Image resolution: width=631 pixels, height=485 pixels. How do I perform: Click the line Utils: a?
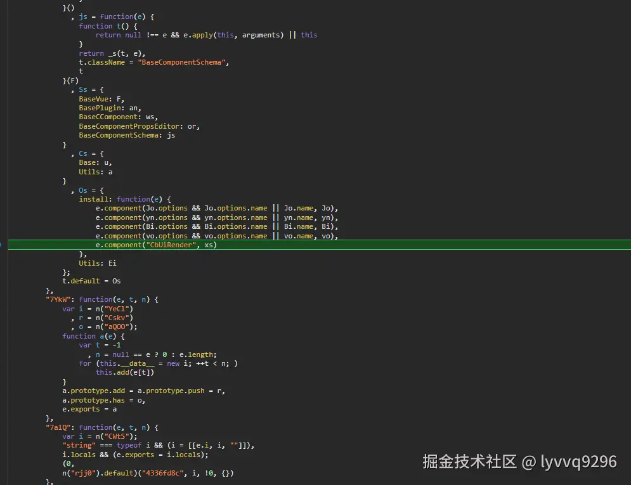pyautogui.click(x=96, y=172)
